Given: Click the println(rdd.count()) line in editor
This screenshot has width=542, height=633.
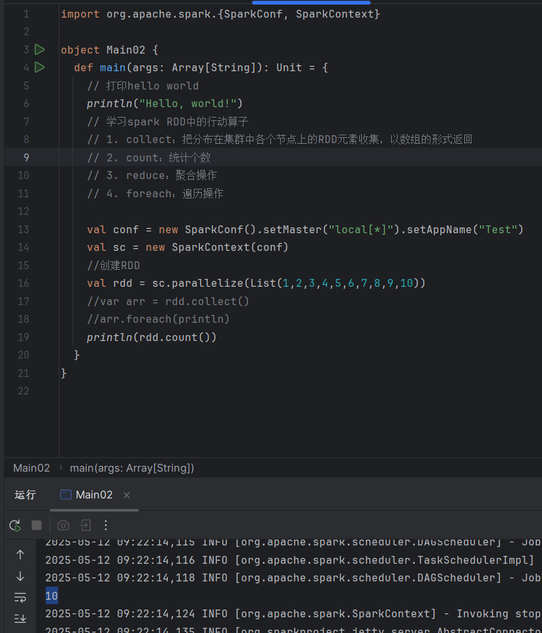Looking at the screenshot, I should (x=151, y=337).
